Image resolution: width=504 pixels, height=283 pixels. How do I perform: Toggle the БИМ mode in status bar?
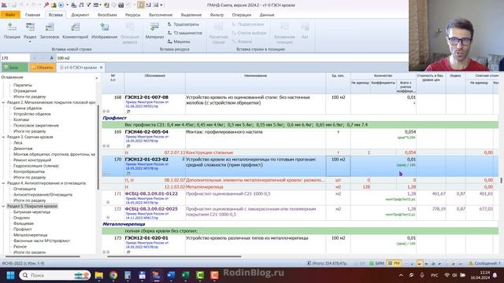click(376, 263)
